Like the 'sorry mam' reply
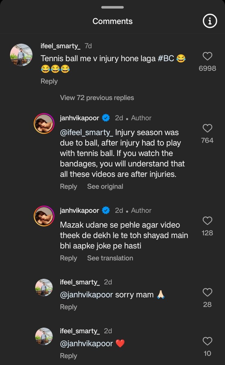 [x=207, y=292]
